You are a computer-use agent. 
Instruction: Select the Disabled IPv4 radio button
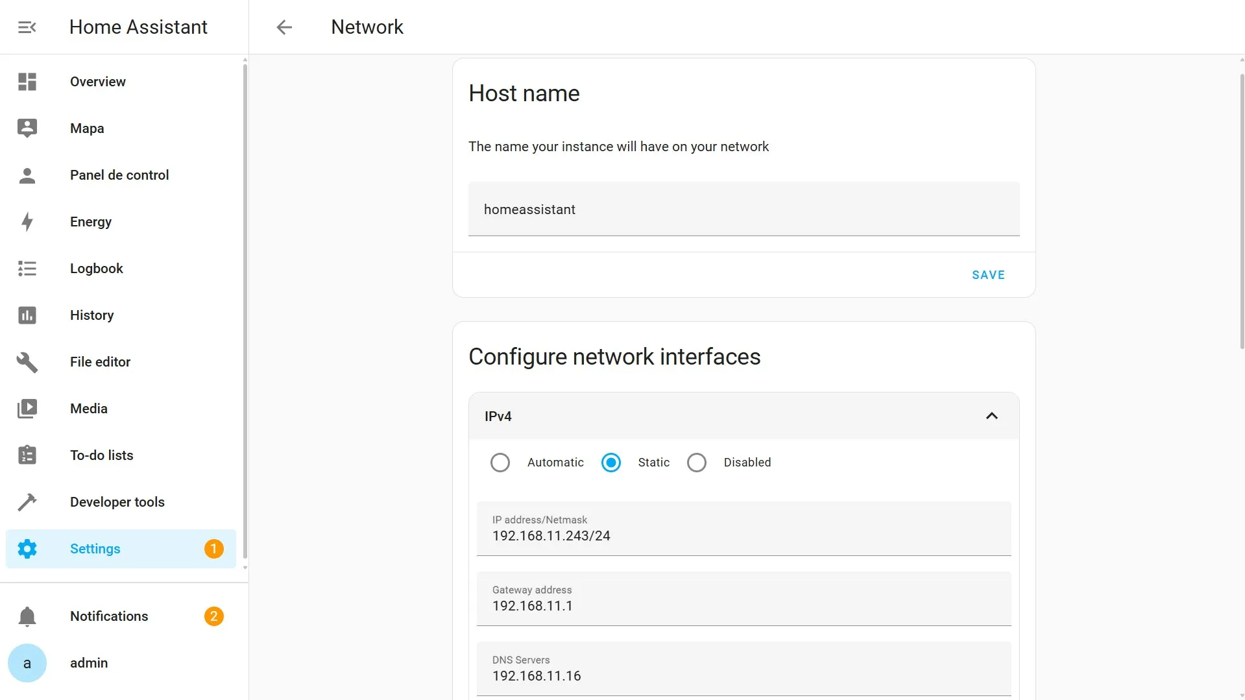(697, 463)
